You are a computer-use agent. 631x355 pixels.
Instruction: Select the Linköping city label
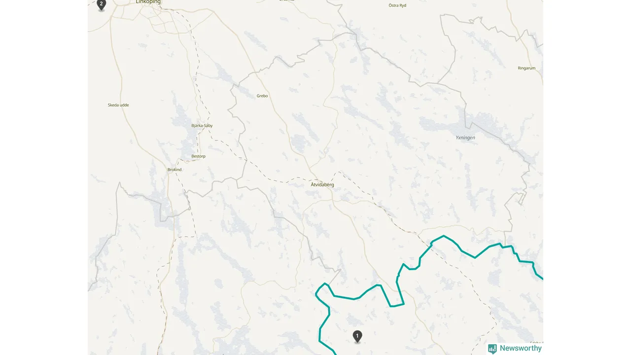(x=148, y=2)
